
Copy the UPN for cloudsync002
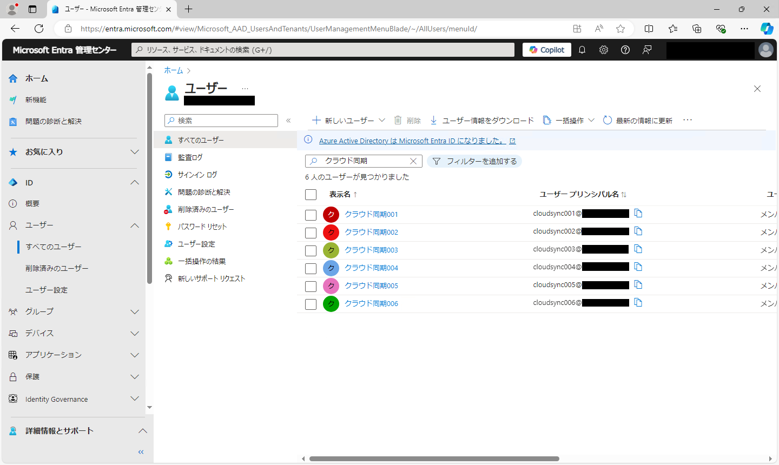(638, 231)
